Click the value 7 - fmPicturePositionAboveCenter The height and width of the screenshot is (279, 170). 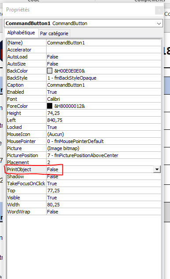pyautogui.click(x=83, y=155)
